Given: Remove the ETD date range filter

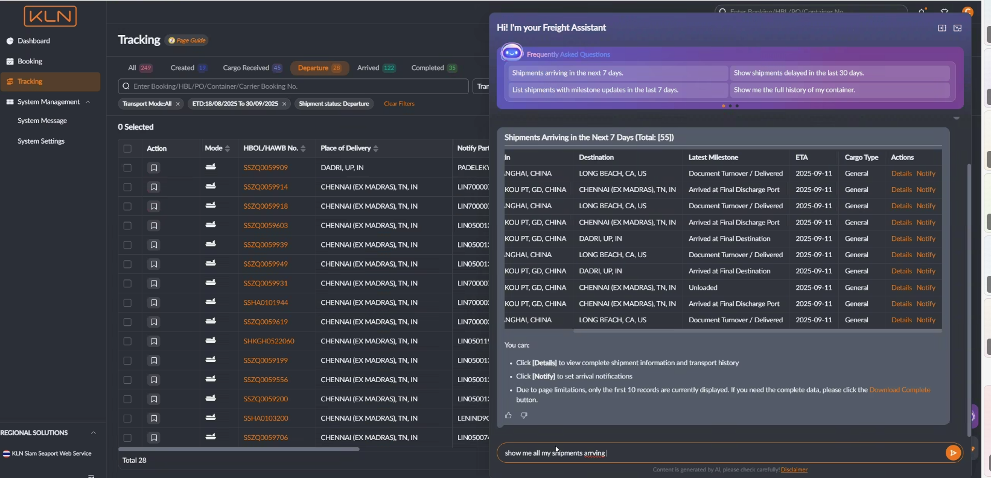Looking at the screenshot, I should coord(284,104).
